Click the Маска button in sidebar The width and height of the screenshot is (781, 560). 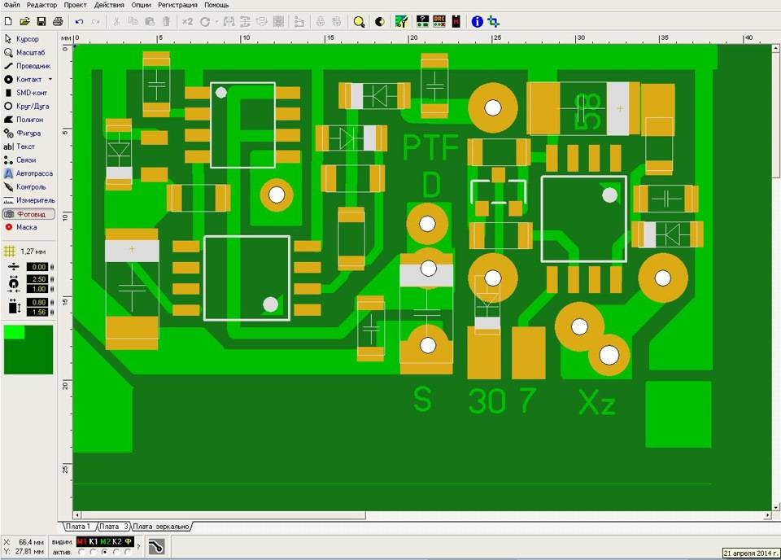click(x=28, y=227)
